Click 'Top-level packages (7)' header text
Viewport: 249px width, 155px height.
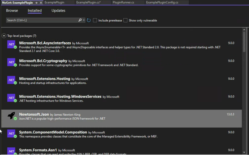pyautogui.click(x=22, y=36)
